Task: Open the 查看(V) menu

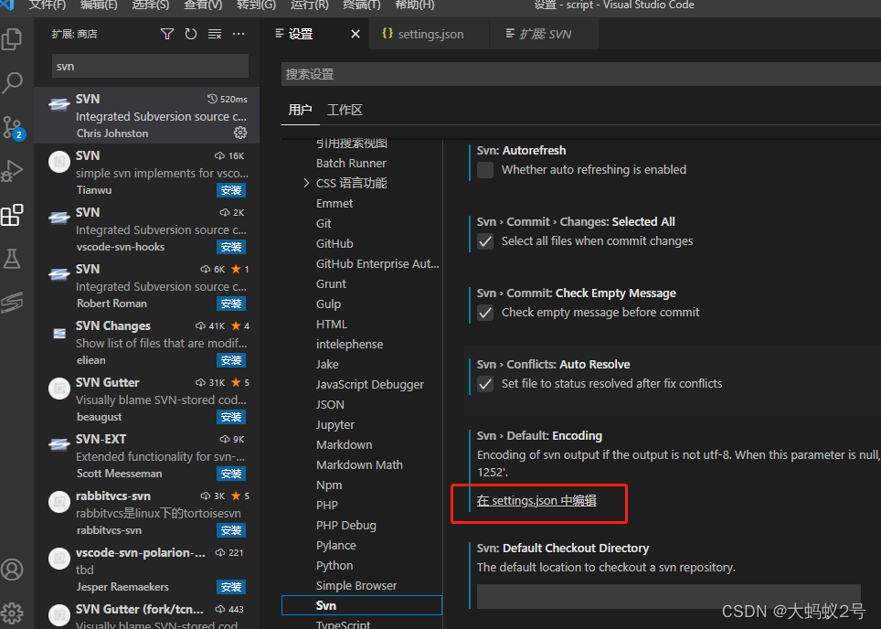Action: tap(204, 5)
